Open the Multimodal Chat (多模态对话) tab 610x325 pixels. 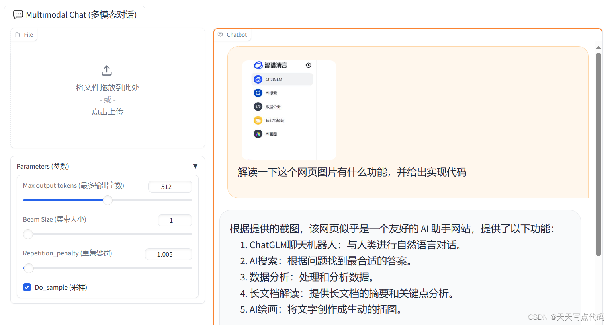click(x=75, y=15)
